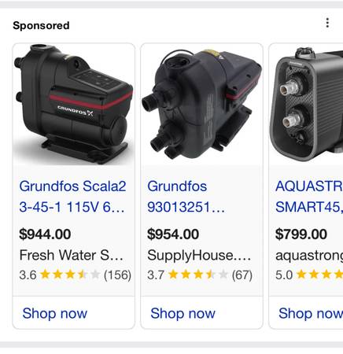Screen dimensions: 343x354
Task: Open aquastrong seller name
Action: [309, 256]
